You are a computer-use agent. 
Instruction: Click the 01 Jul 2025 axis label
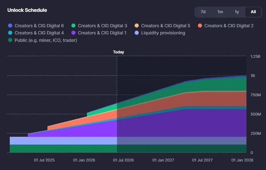[44, 160]
